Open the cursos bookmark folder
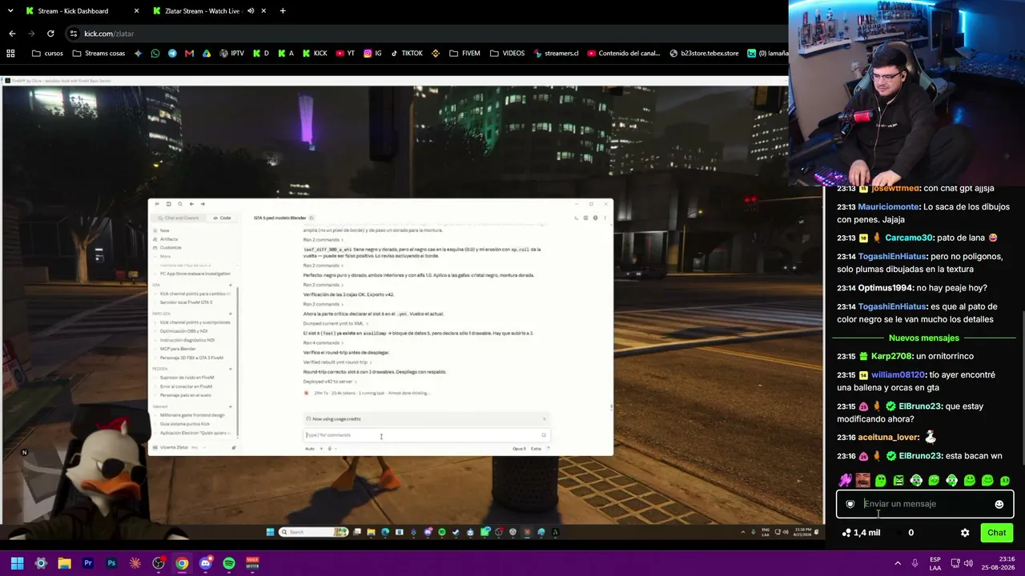 47,54
